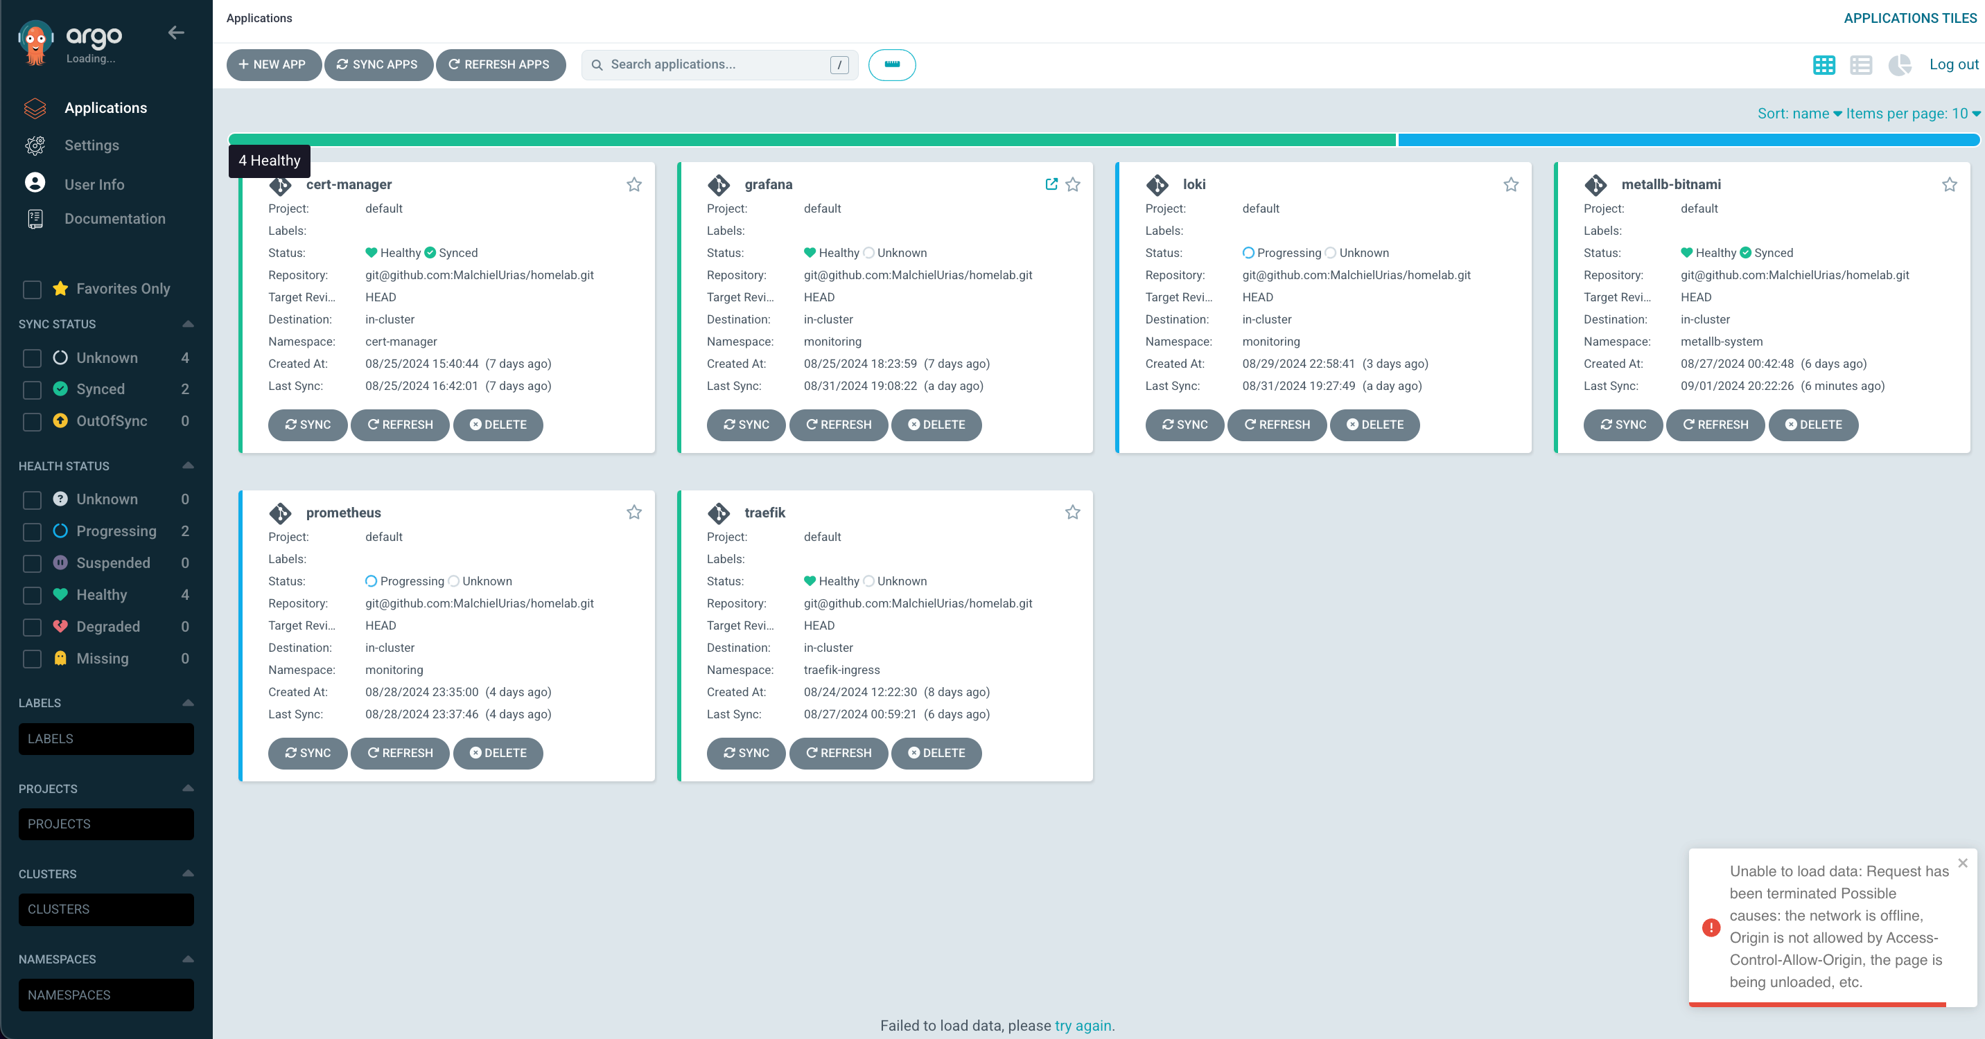1985x1039 pixels.
Task: Collapse sidebar with the back arrow
Action: click(x=175, y=33)
